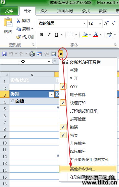Open underline style dropdown arrow

[62, 35]
